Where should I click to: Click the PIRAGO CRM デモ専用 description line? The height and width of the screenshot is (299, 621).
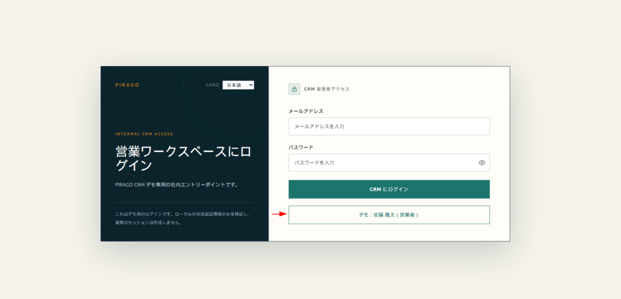click(x=178, y=185)
